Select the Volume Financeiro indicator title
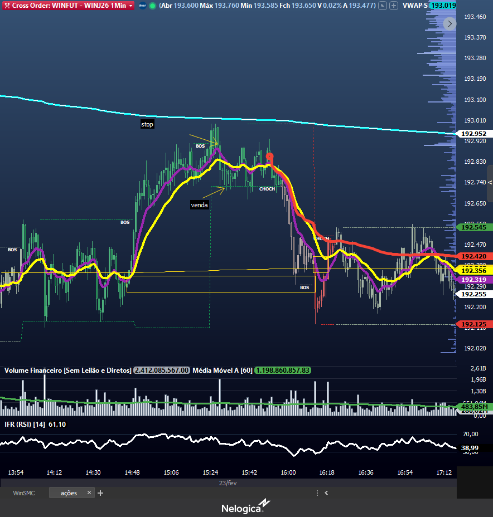This screenshot has width=493, height=517. click(67, 370)
